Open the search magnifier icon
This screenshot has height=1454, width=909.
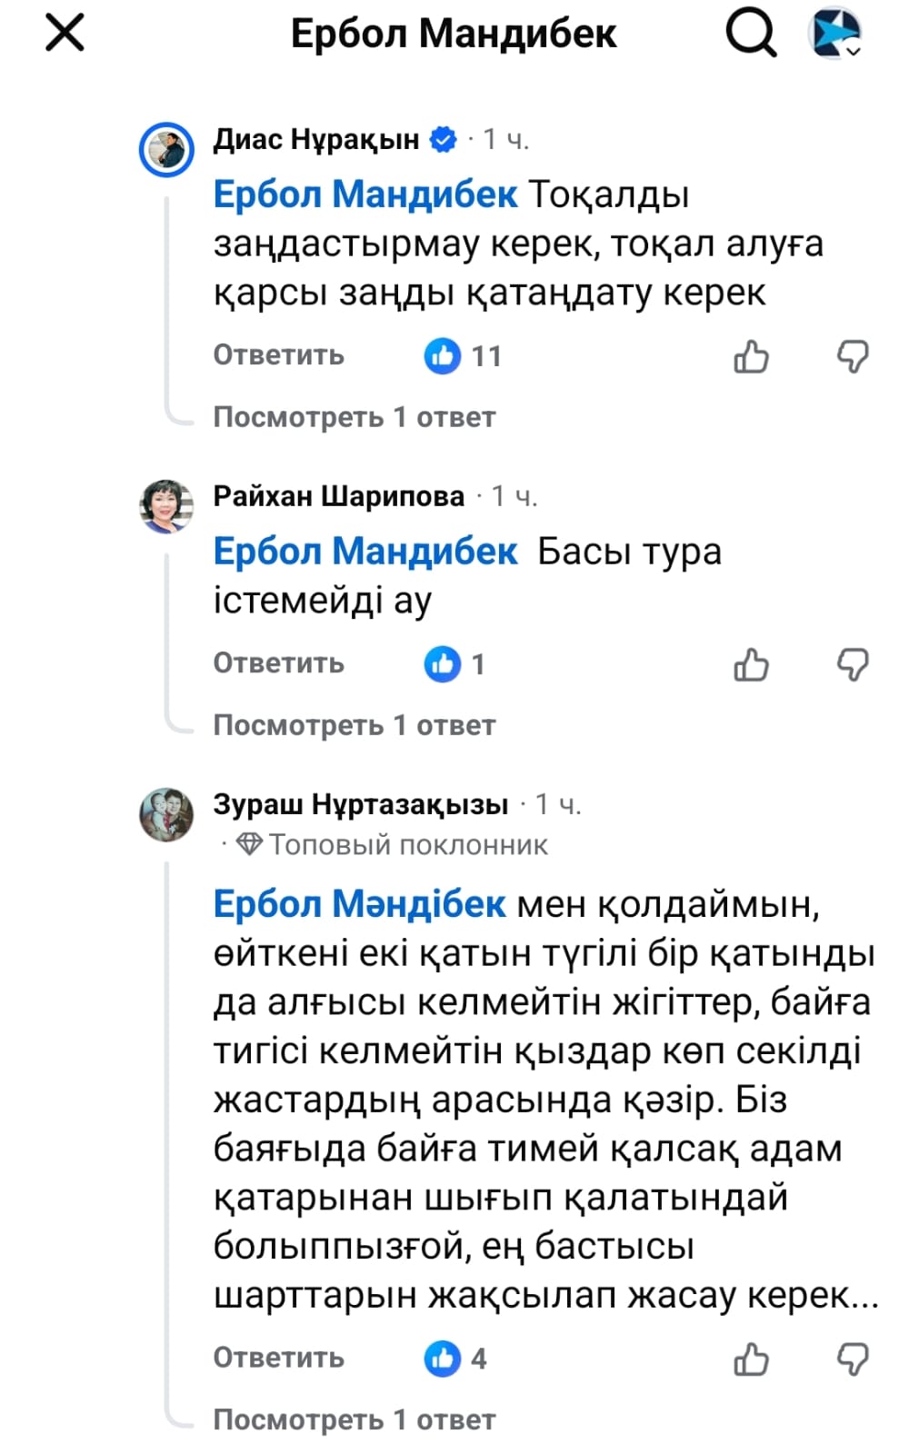751,34
